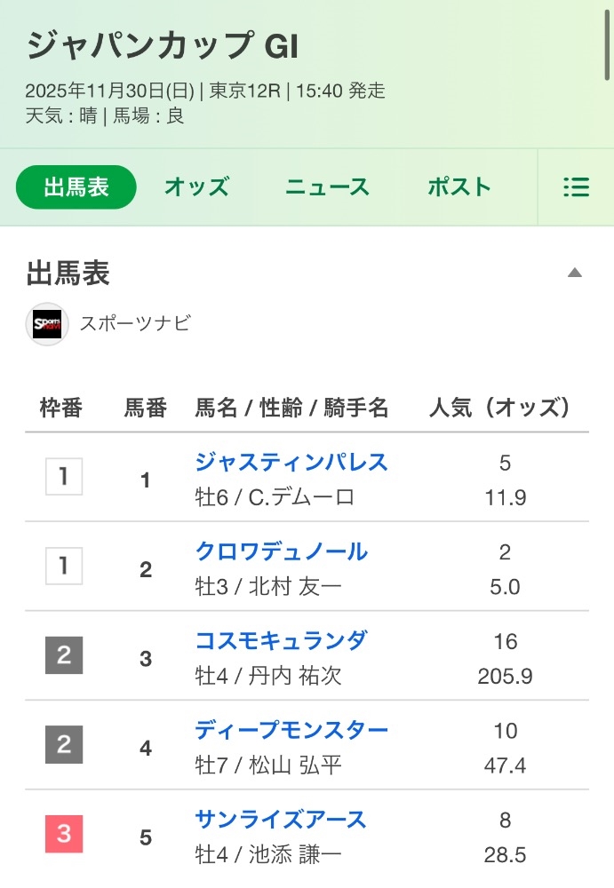Click the 人気（オッズ） column header

(x=499, y=408)
